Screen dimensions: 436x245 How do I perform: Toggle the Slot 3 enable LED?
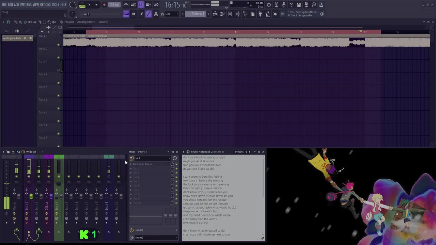point(176,173)
